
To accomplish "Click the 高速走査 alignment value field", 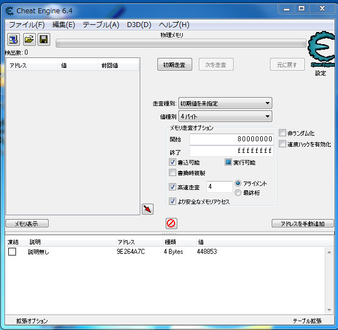I will 220,187.
